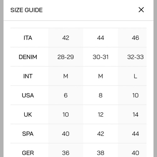Image resolution: width=157 pixels, height=157 pixels.
Task: Select SPA size 40 cell
Action: 66,134
